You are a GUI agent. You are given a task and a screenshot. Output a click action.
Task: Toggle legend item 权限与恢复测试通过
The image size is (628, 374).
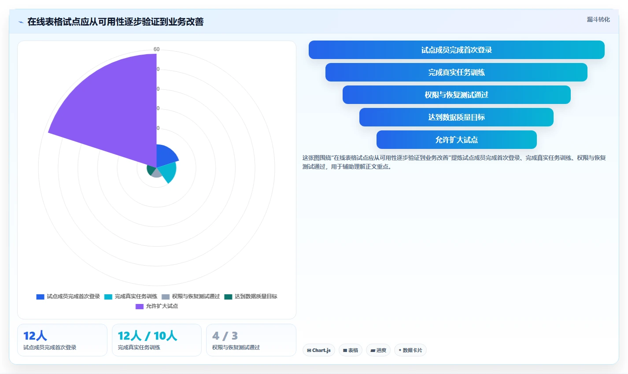[191, 296]
